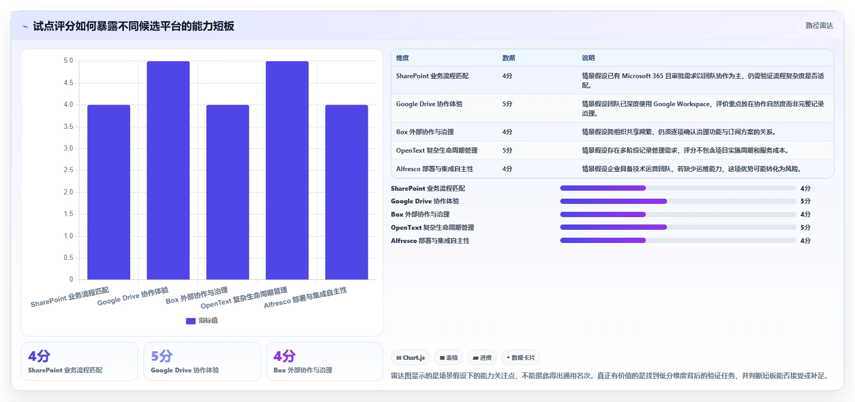Click the 表格 tag
The height and width of the screenshot is (402, 855).
click(449, 358)
